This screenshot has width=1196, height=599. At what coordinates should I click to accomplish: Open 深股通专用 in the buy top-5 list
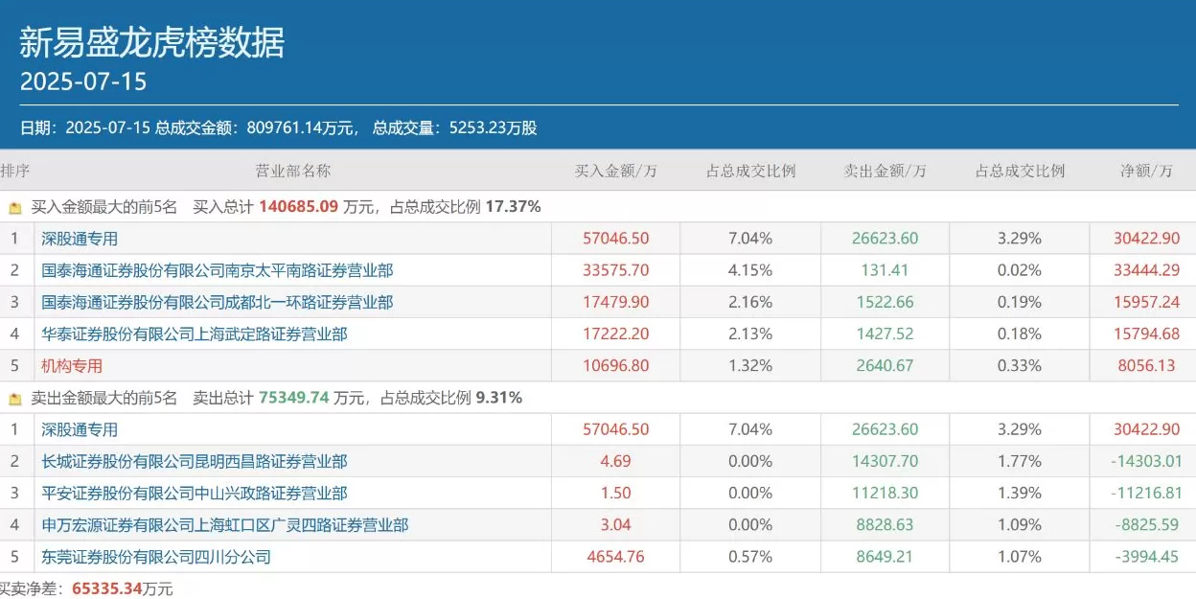coord(80,239)
